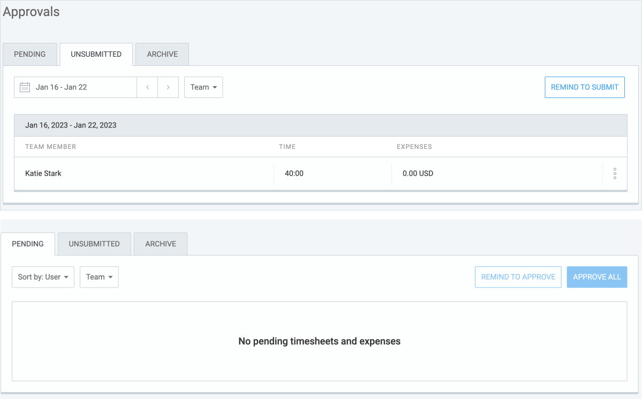Go to previous week with left chevron
Viewport: 642px width, 399px height.
(x=147, y=87)
